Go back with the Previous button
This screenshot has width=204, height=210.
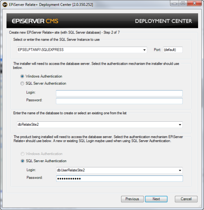(132, 199)
